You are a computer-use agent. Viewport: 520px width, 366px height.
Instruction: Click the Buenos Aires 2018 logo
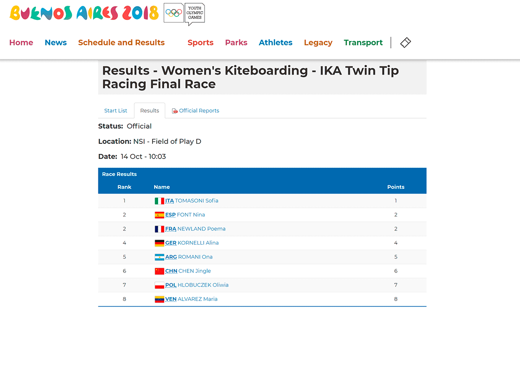pyautogui.click(x=84, y=13)
